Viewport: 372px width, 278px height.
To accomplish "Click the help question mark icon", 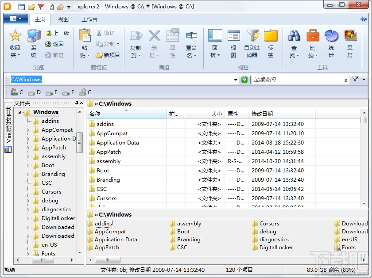I will 363,19.
